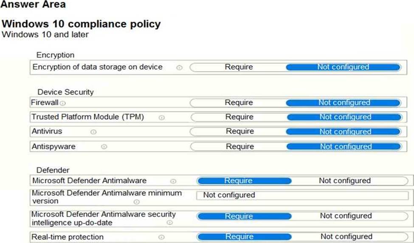Require Firewall in device security
414x243 pixels.
click(x=239, y=103)
